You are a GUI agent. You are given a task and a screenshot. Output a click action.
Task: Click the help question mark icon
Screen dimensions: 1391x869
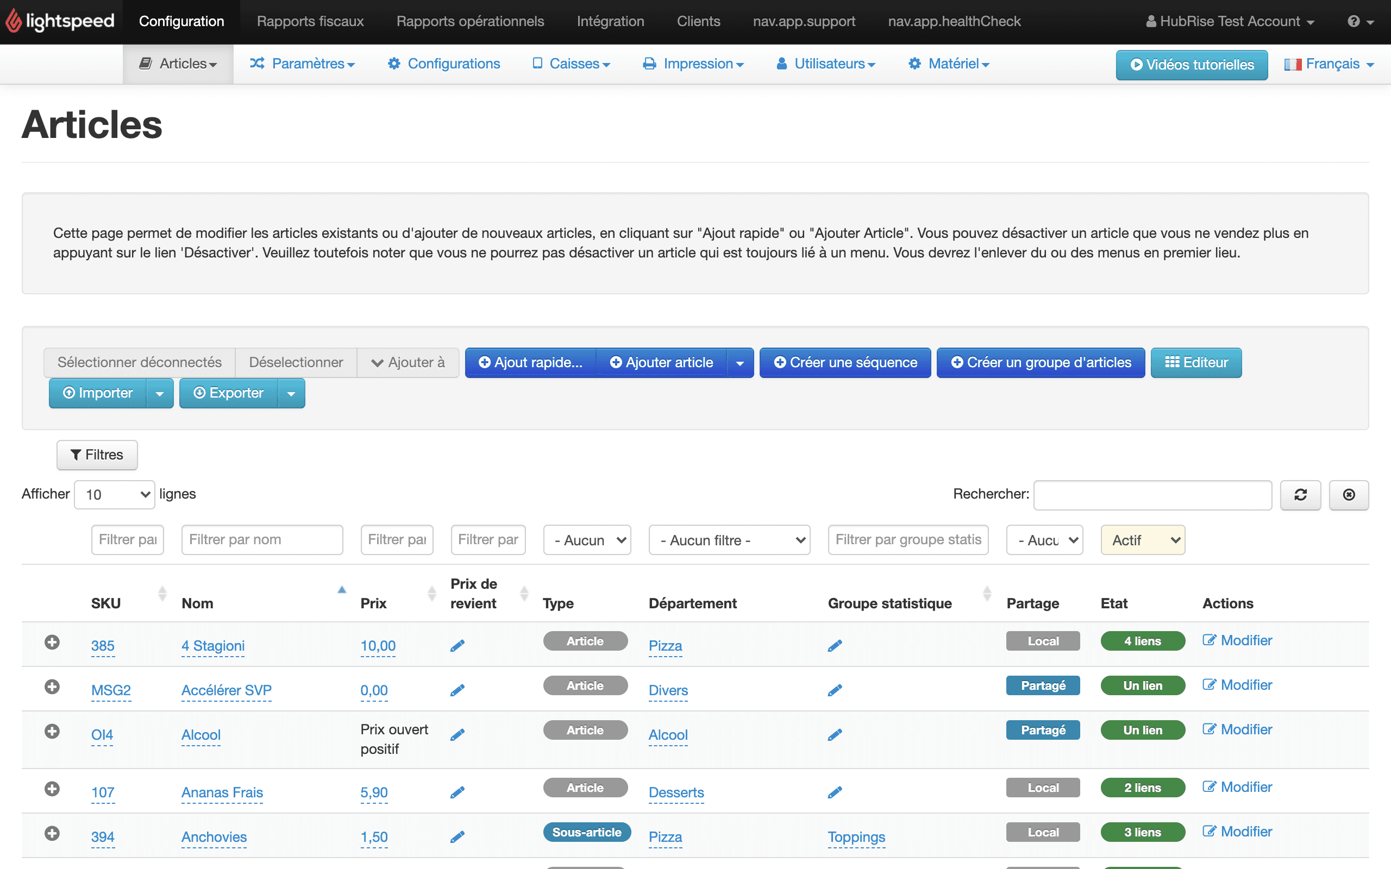click(x=1354, y=21)
